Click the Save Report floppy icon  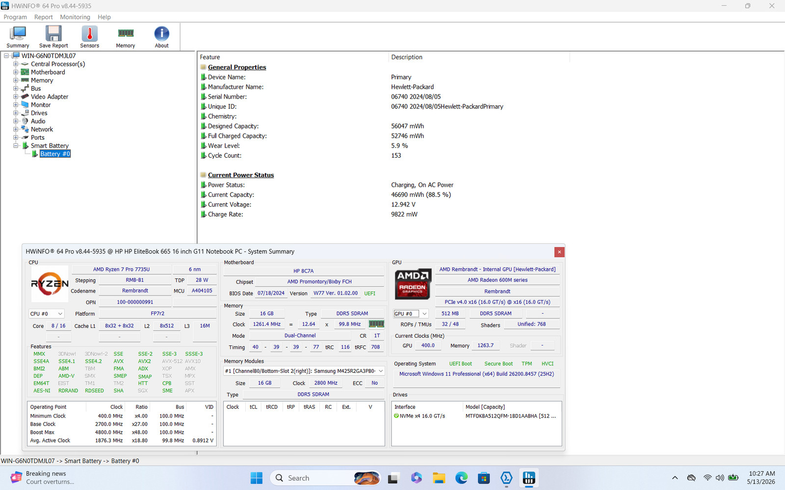tap(53, 33)
